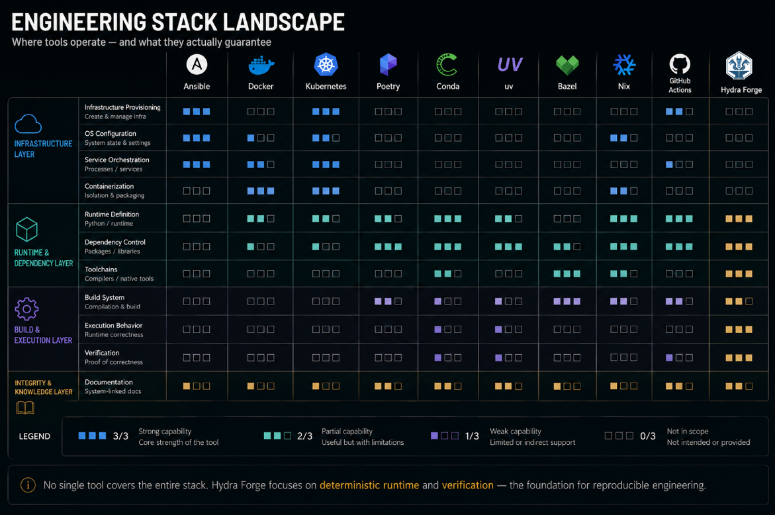Click Nix's OS Configuration rating squares

tap(623, 138)
